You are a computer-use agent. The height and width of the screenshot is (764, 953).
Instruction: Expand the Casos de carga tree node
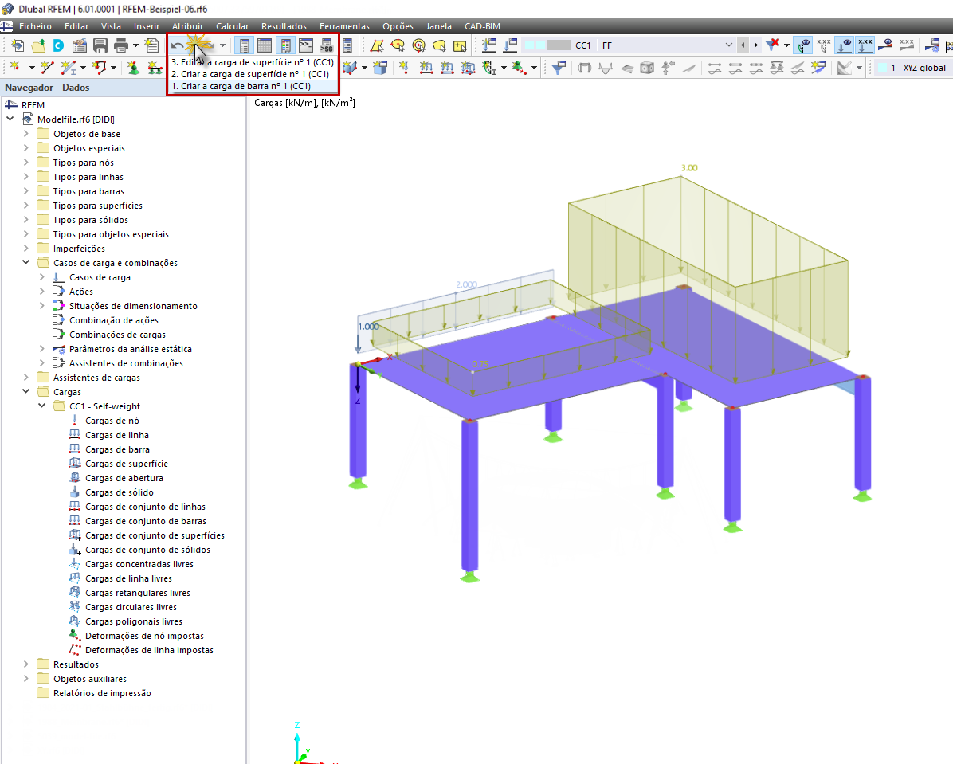coord(42,276)
